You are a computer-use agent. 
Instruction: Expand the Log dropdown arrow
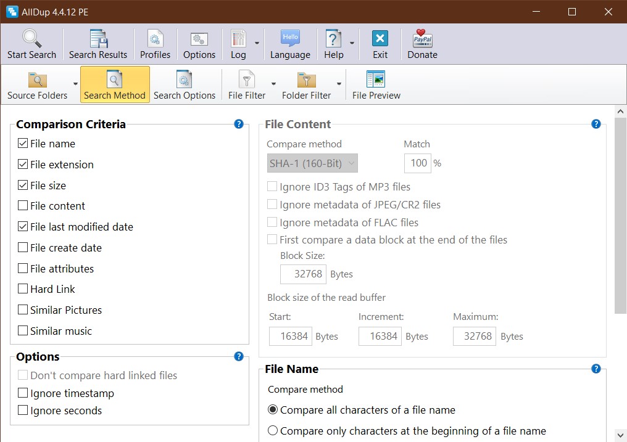click(x=257, y=43)
